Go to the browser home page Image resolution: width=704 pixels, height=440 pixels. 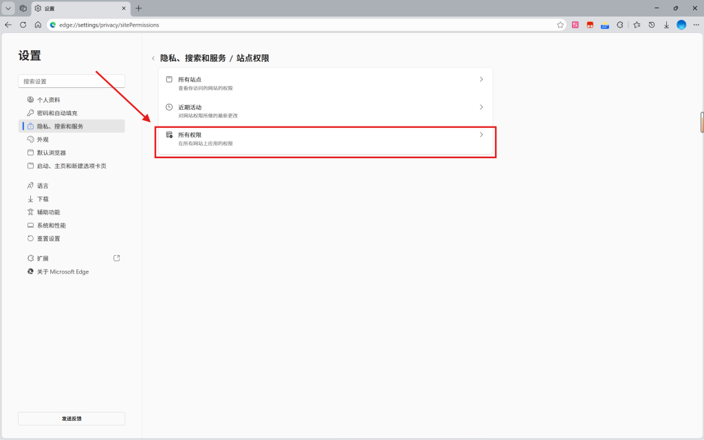click(38, 25)
